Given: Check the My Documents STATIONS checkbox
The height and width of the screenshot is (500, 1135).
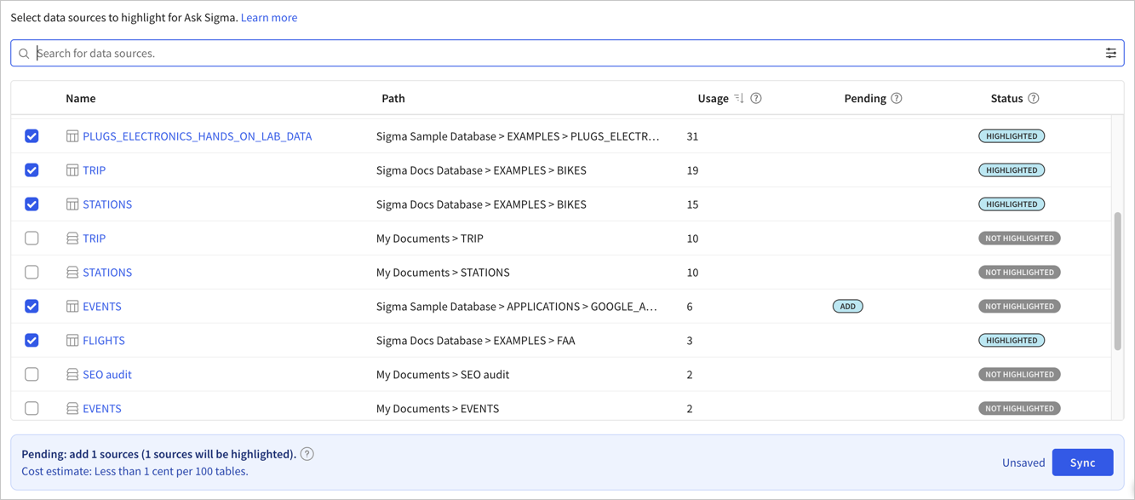Looking at the screenshot, I should coord(32,272).
